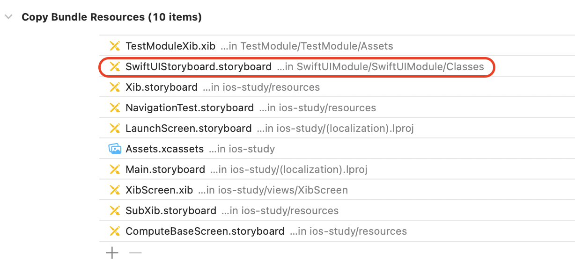Click the SubXib.storyboard file icon
This screenshot has width=575, height=259.
coord(115,210)
